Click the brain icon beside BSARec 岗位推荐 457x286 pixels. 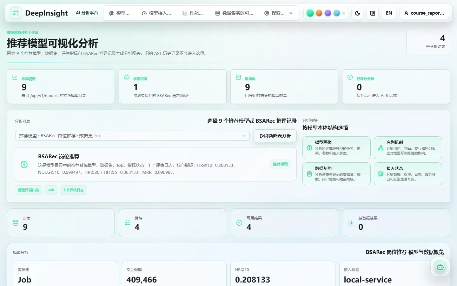(24, 164)
